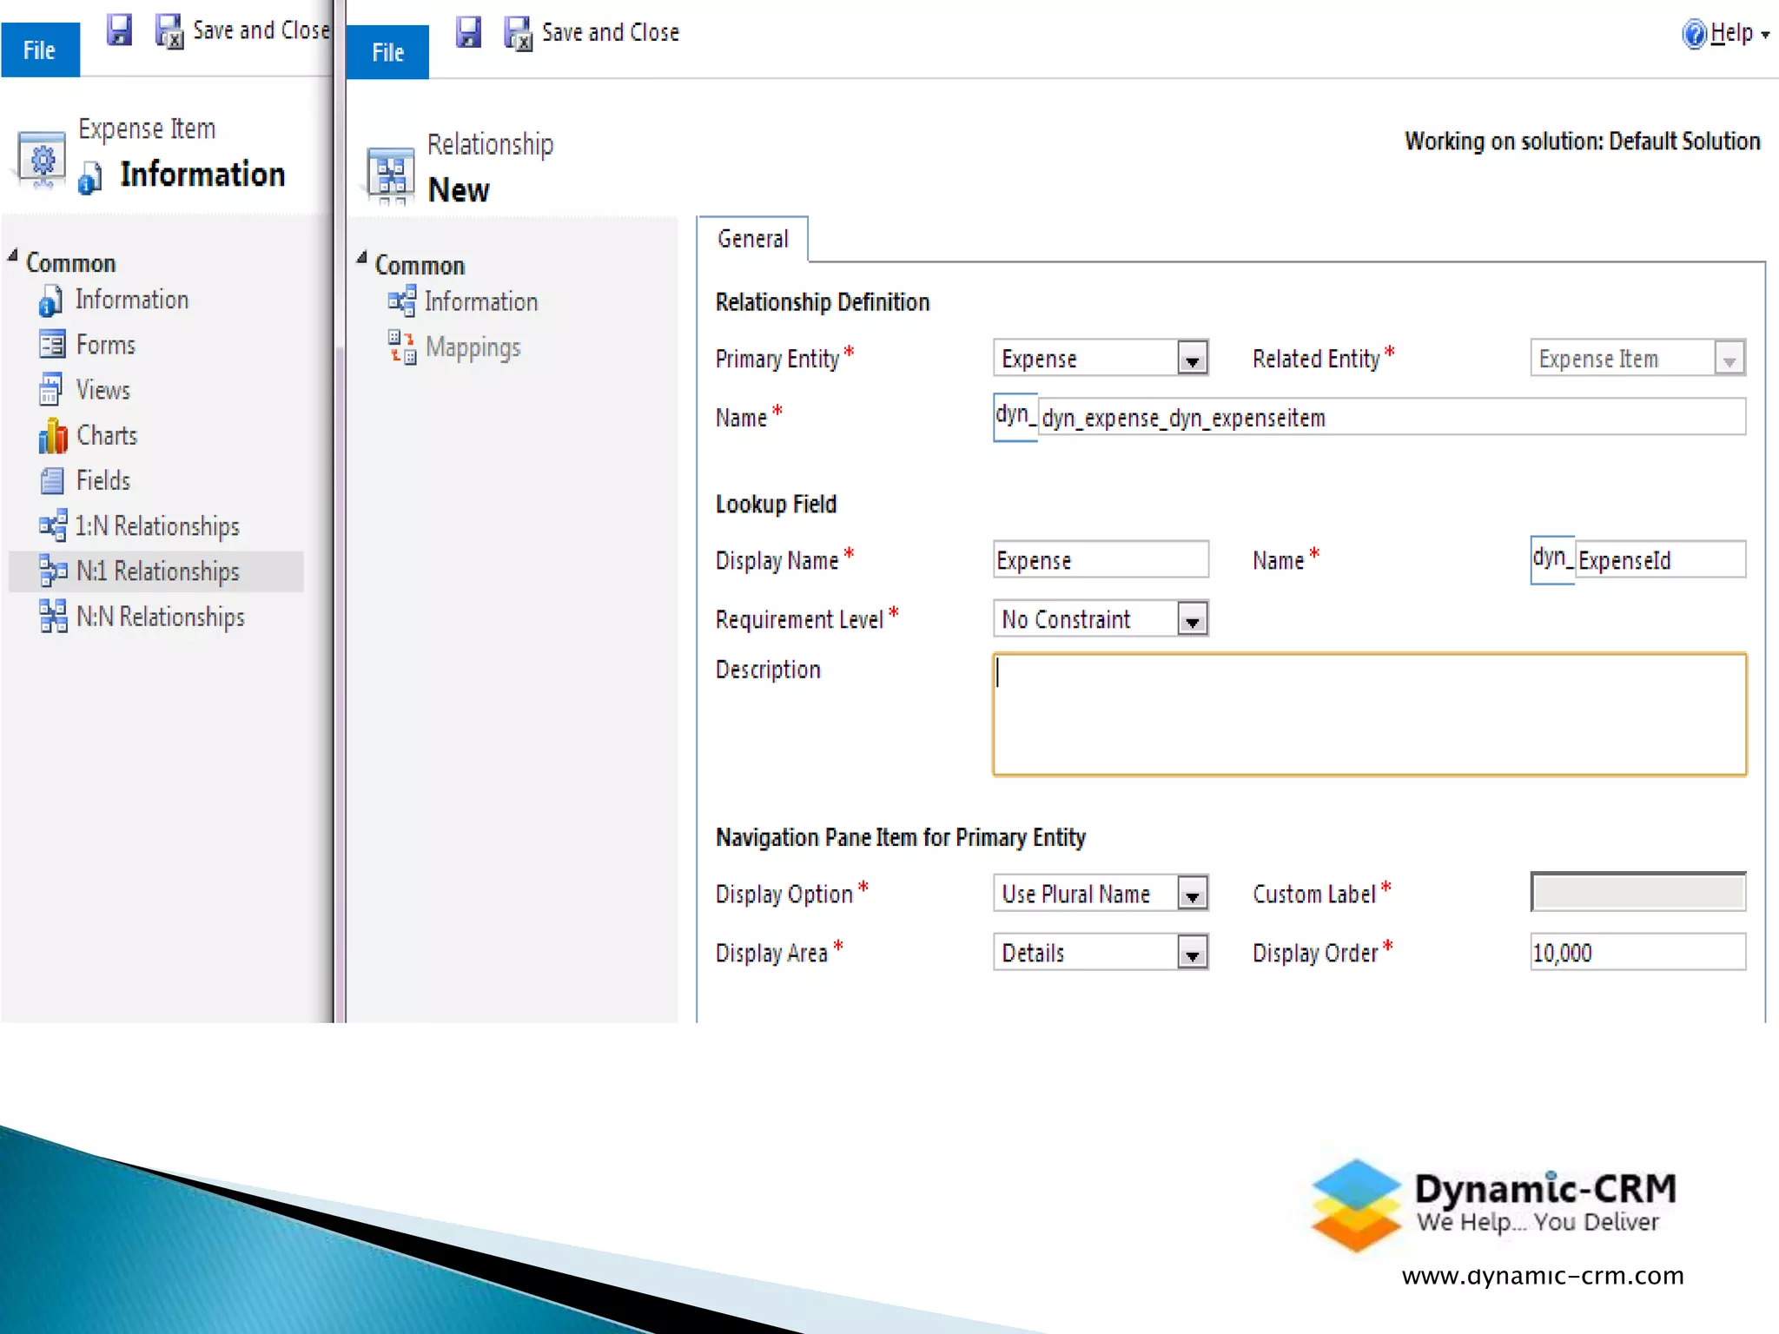The height and width of the screenshot is (1334, 1779).
Task: Select Views in left navigation
Action: click(103, 390)
